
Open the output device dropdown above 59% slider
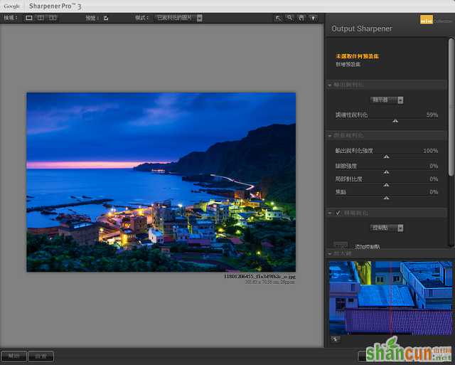coord(387,100)
